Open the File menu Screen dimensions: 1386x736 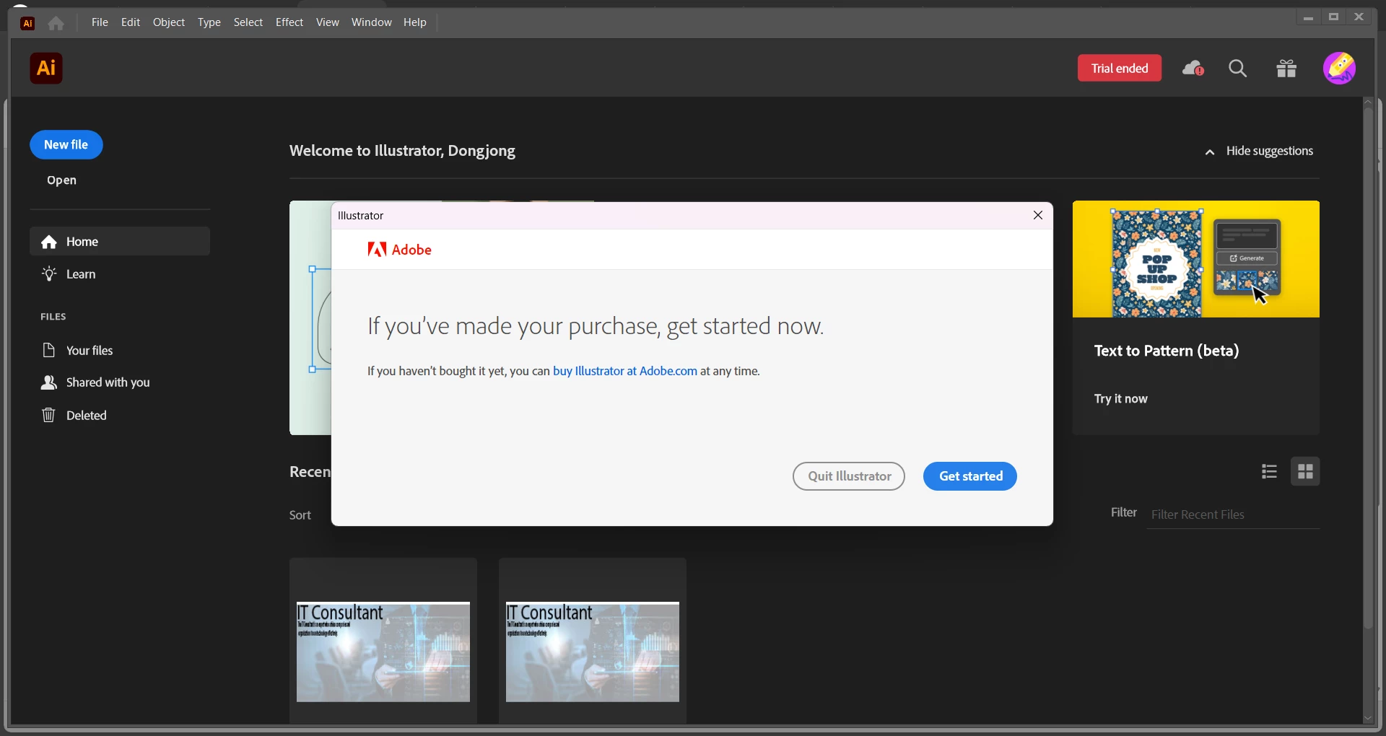click(100, 22)
